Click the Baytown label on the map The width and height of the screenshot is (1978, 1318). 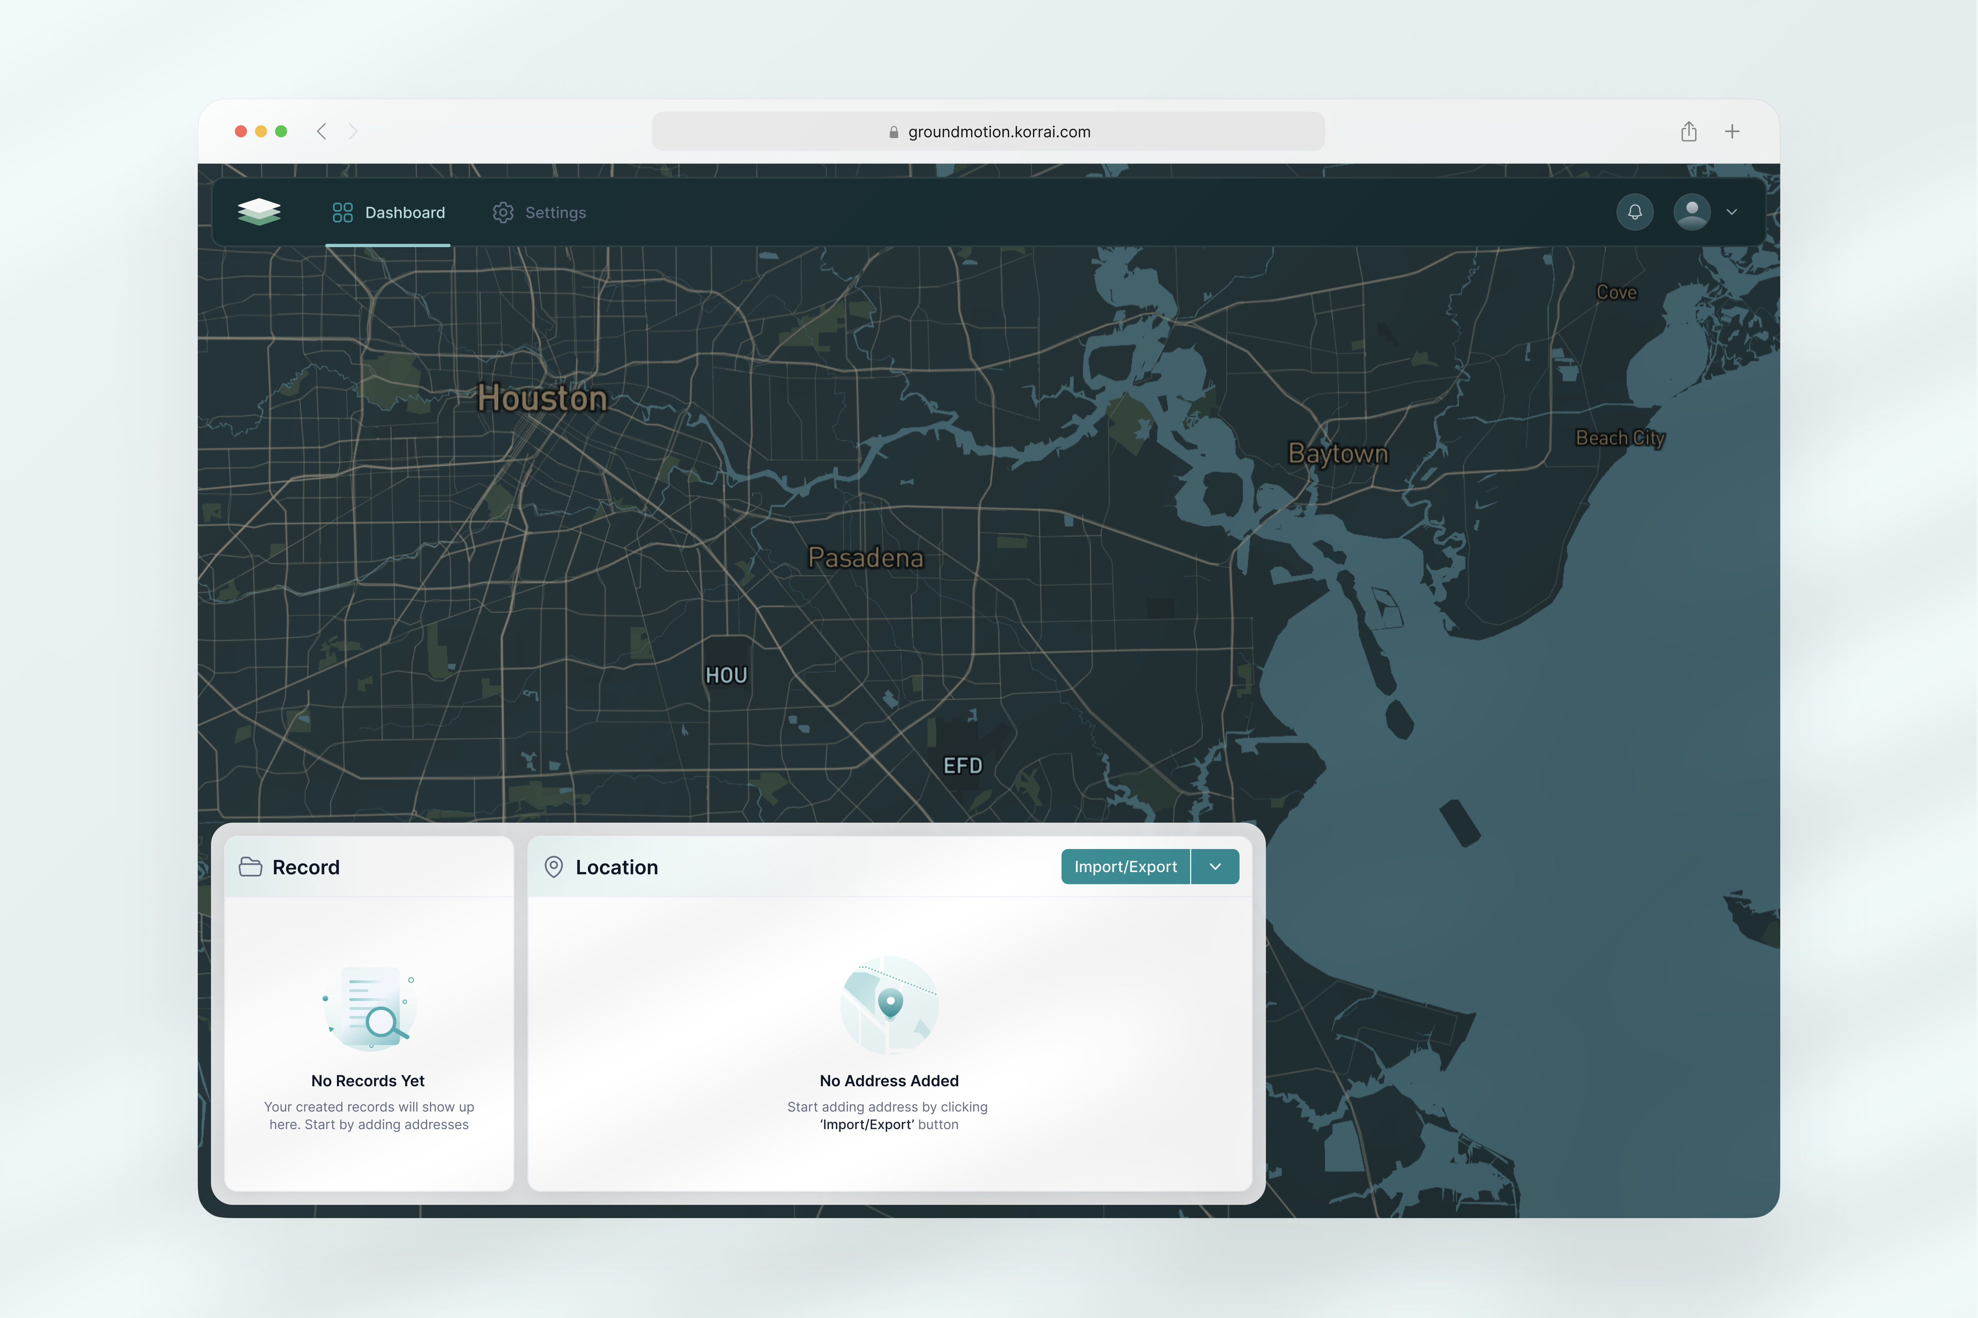tap(1338, 453)
